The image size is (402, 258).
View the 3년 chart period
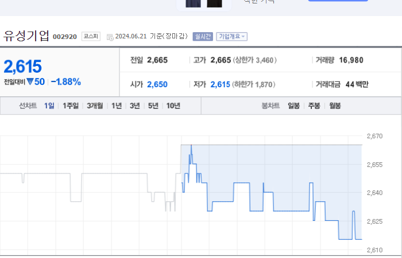pos(134,105)
